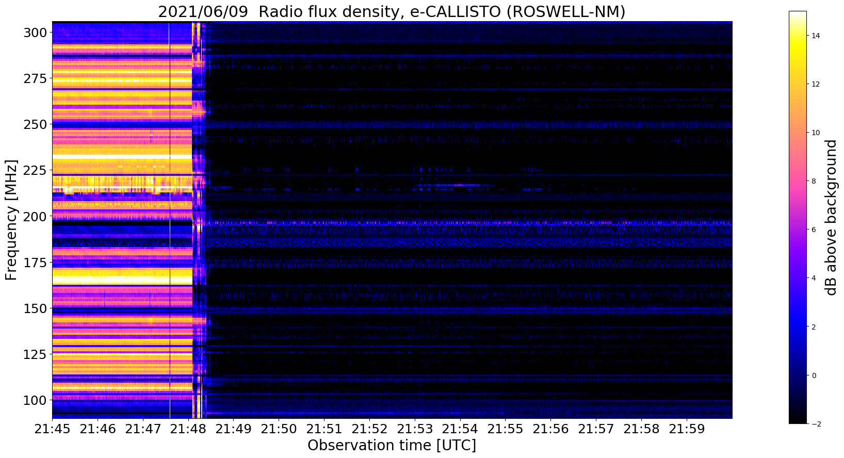Click the 150 MHz frequency tick label
Screen dimensions: 844x458
pos(35,308)
